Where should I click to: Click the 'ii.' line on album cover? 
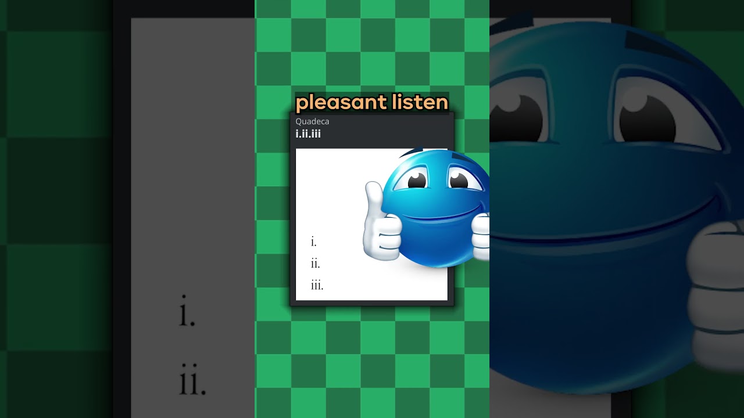[316, 264]
